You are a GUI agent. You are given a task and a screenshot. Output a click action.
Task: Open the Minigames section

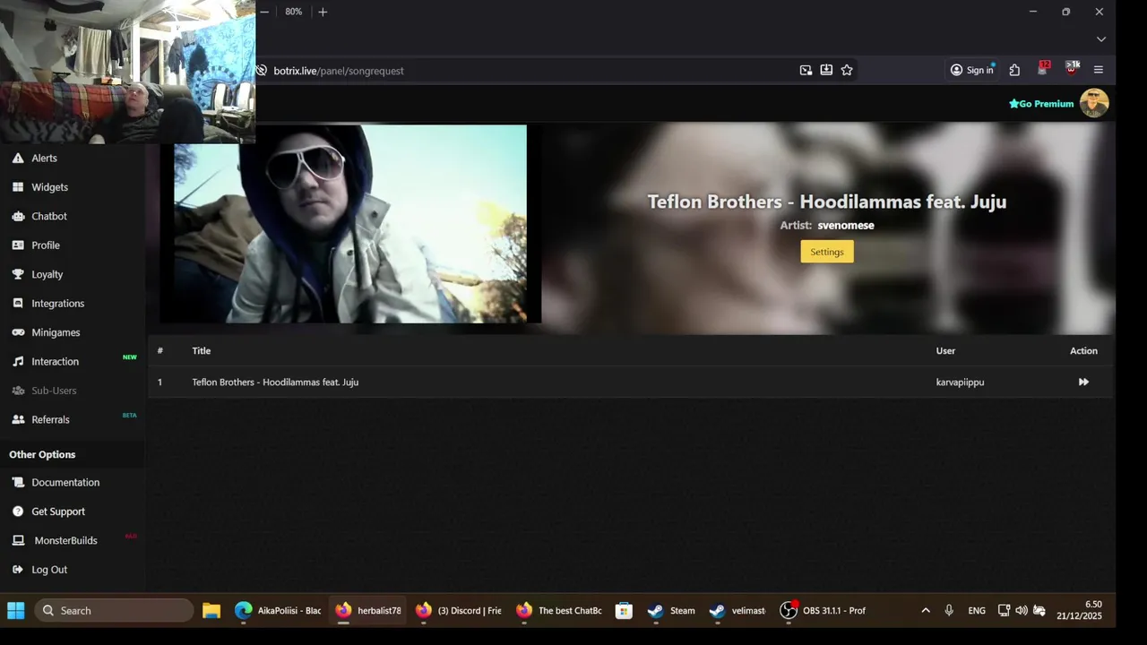click(56, 332)
